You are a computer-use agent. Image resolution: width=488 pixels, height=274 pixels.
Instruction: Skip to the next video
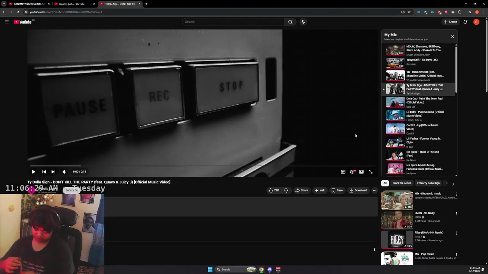(53, 172)
